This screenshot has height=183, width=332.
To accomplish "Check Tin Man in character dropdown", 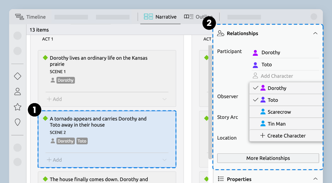I will pyautogui.click(x=286, y=124).
